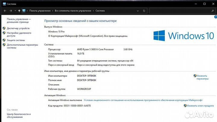Open Дополнительные параметры системы
The height and width of the screenshot is (122, 217).
22,46
